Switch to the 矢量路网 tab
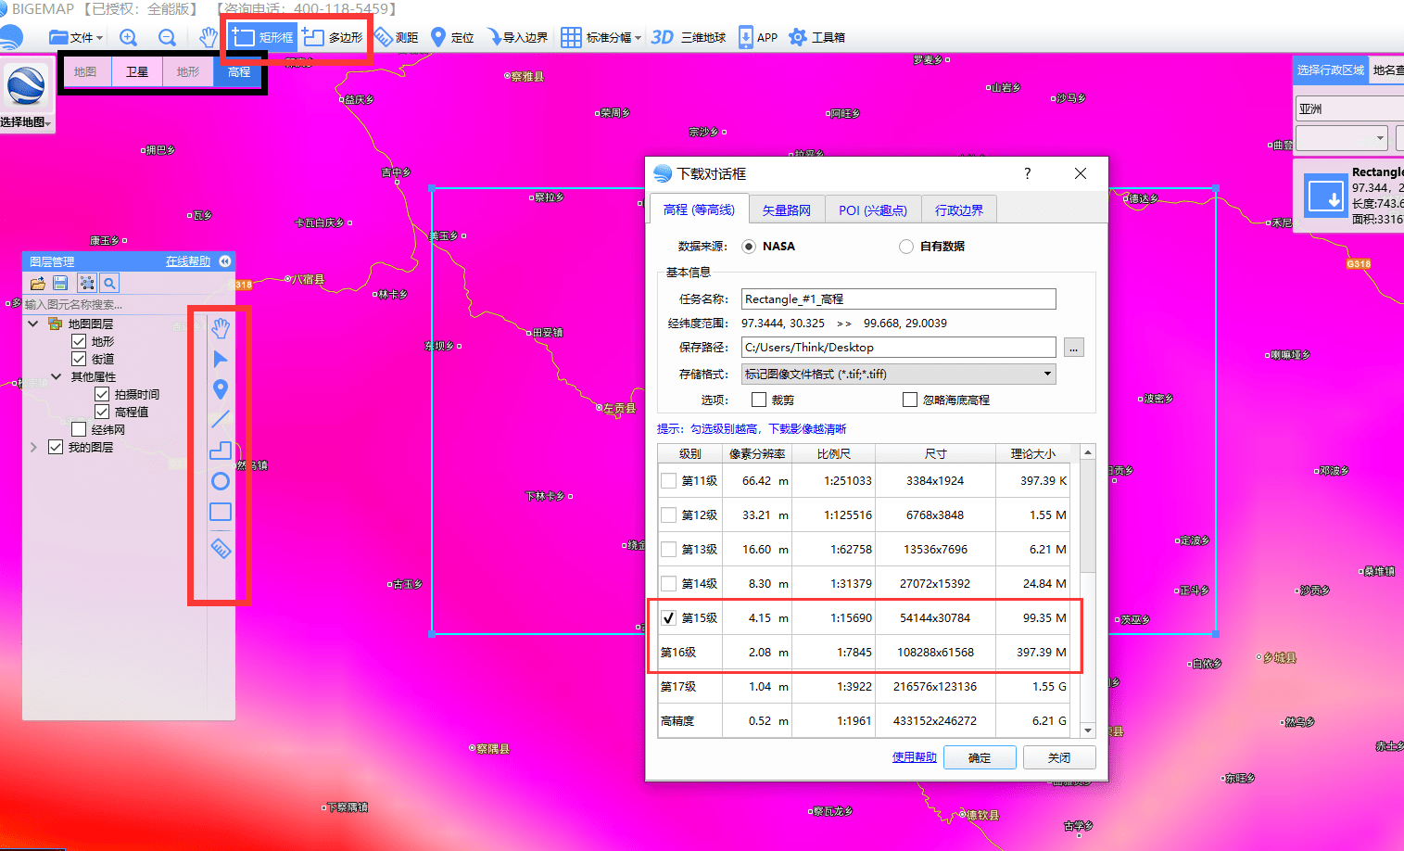Screen dimensions: 1404x851 tap(786, 210)
